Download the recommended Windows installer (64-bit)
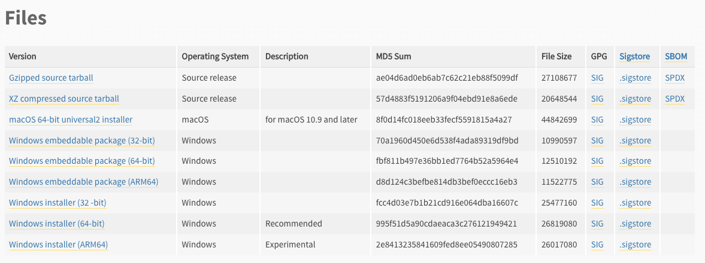 pos(57,224)
